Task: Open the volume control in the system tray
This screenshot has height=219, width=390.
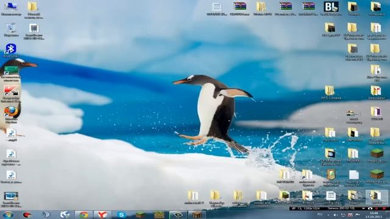Action: coord(335,215)
